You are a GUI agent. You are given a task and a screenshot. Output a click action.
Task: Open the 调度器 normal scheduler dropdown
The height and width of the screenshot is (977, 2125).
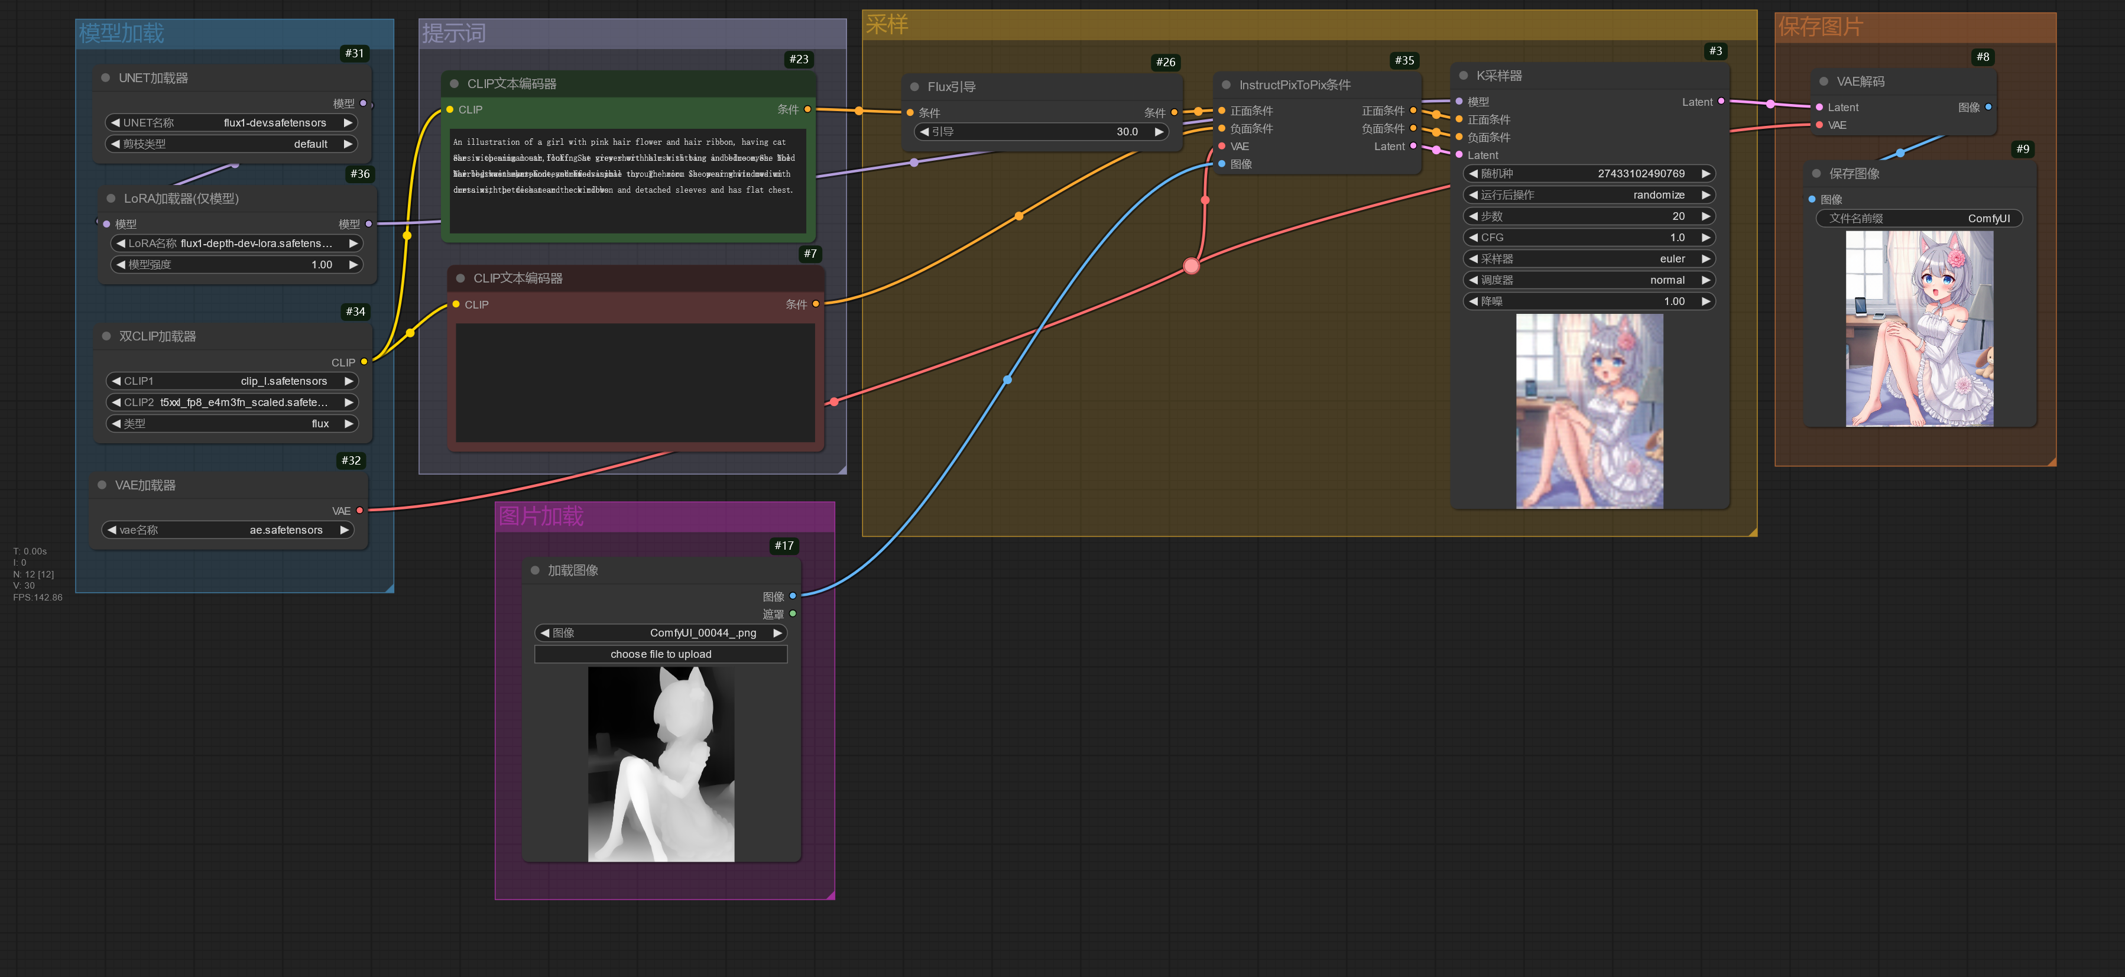tap(1589, 281)
